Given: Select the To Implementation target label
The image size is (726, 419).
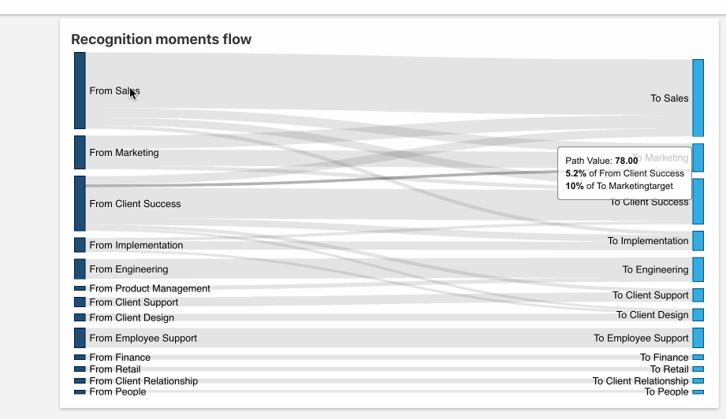Looking at the screenshot, I should pos(648,241).
